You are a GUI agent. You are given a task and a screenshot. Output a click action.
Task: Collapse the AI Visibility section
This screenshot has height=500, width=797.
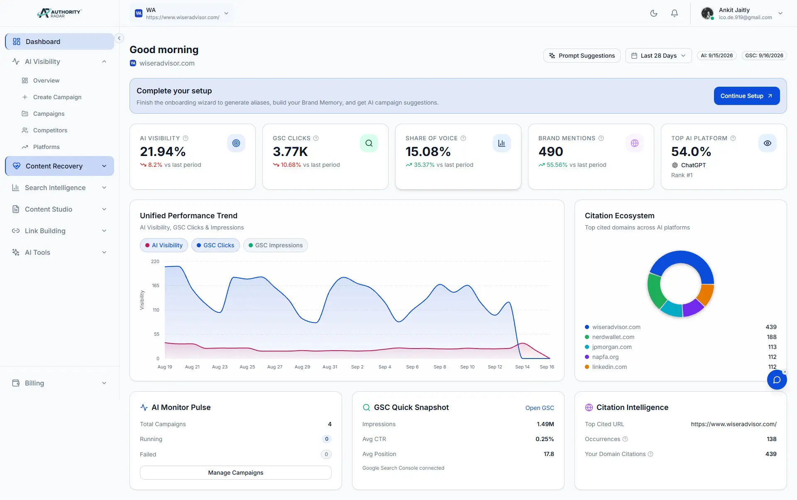point(59,61)
